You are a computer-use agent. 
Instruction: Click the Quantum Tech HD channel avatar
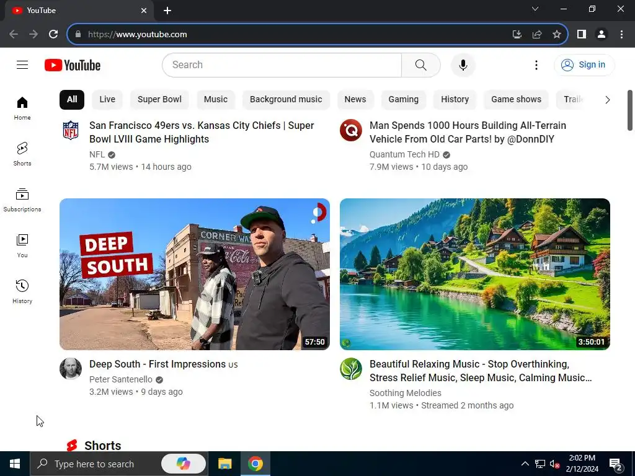351,130
